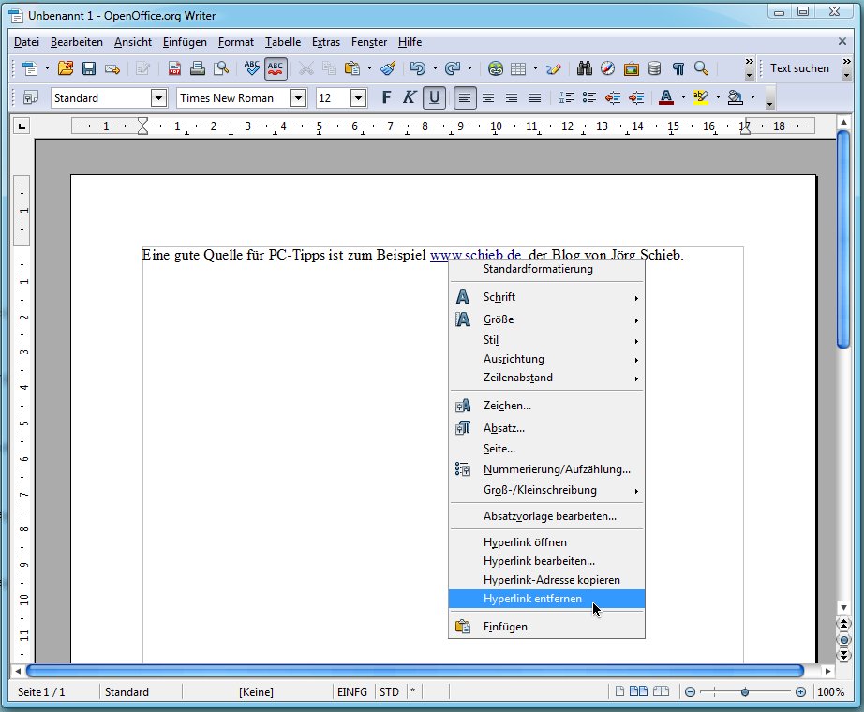This screenshot has height=712, width=864.
Task: Open Find and Replace binoculars
Action: pos(585,68)
